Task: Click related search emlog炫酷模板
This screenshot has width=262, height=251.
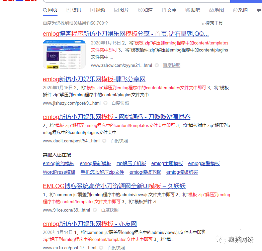Action: [x=204, y=163]
